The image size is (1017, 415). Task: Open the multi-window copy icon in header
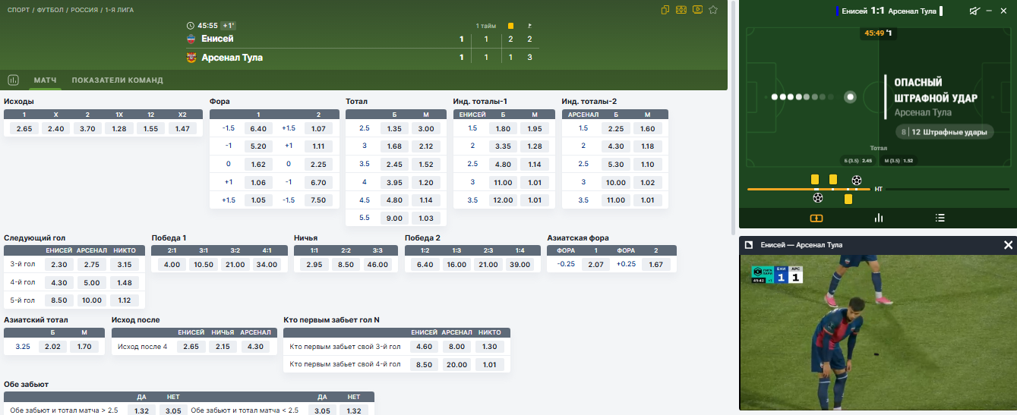coord(665,10)
